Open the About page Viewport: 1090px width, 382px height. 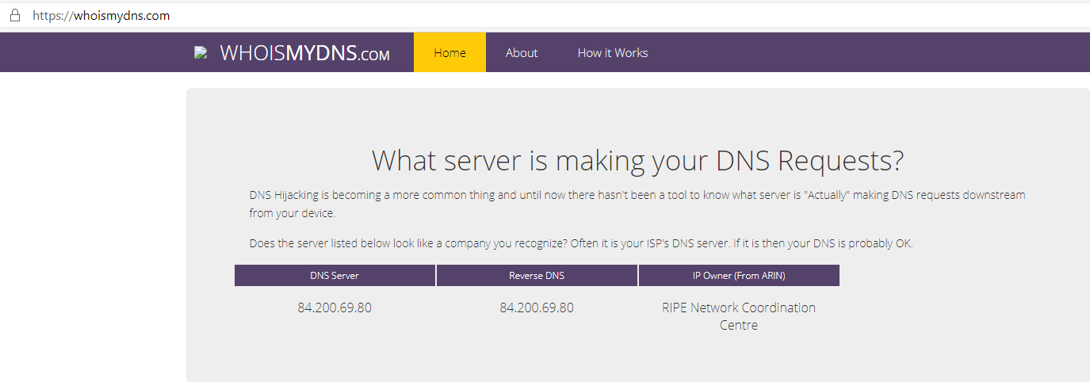pyautogui.click(x=522, y=52)
